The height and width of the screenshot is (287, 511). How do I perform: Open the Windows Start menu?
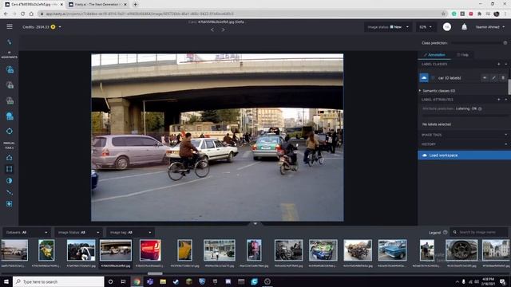pyautogui.click(x=6, y=281)
